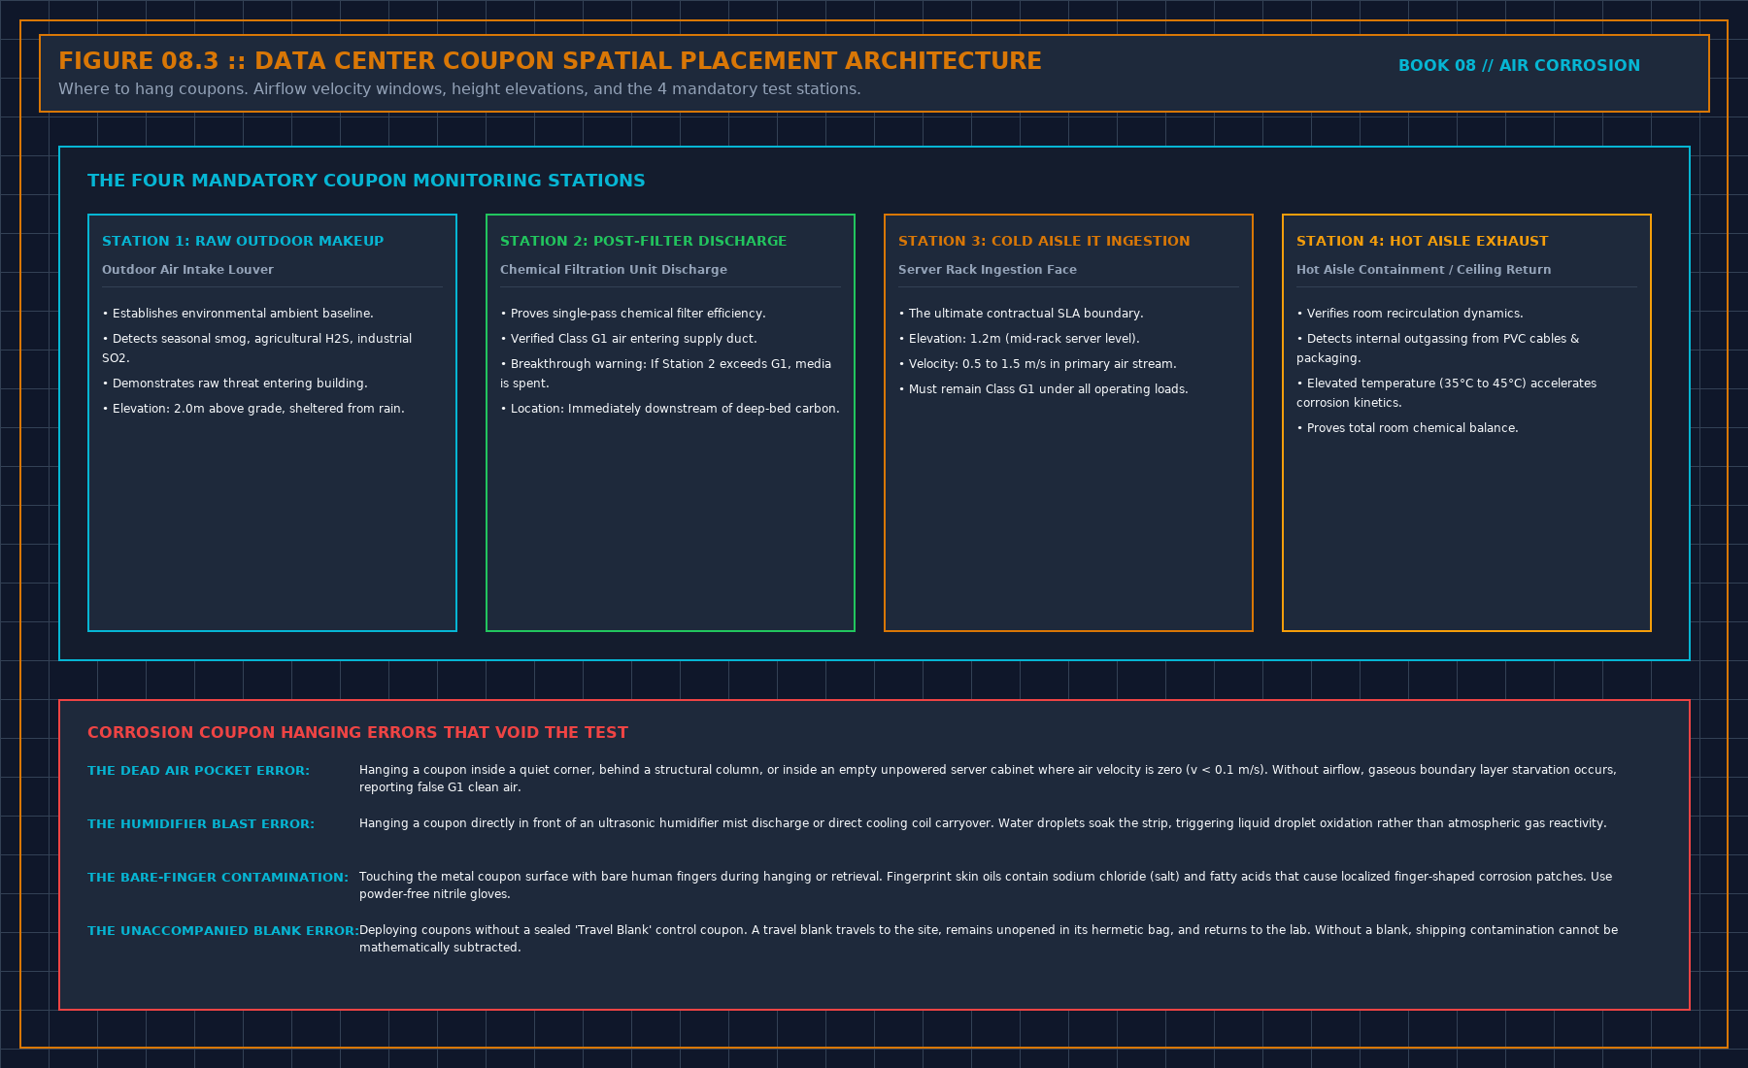The image size is (1748, 1068).
Task: Click 'Verifies room recirculation dynamics.' bullet
Action: point(1410,314)
